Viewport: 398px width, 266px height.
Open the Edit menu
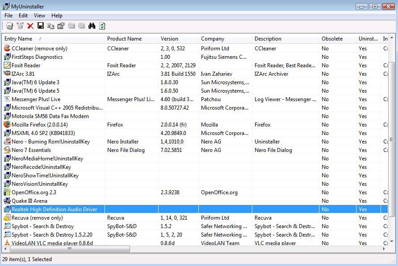[x=23, y=16]
